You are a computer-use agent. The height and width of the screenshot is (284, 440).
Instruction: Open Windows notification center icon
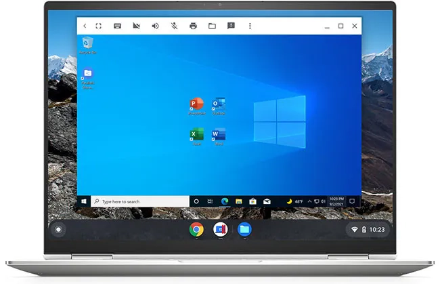tap(352, 201)
